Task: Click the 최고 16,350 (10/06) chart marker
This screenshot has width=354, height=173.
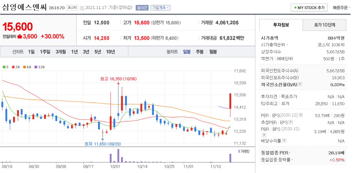Action: point(118,79)
